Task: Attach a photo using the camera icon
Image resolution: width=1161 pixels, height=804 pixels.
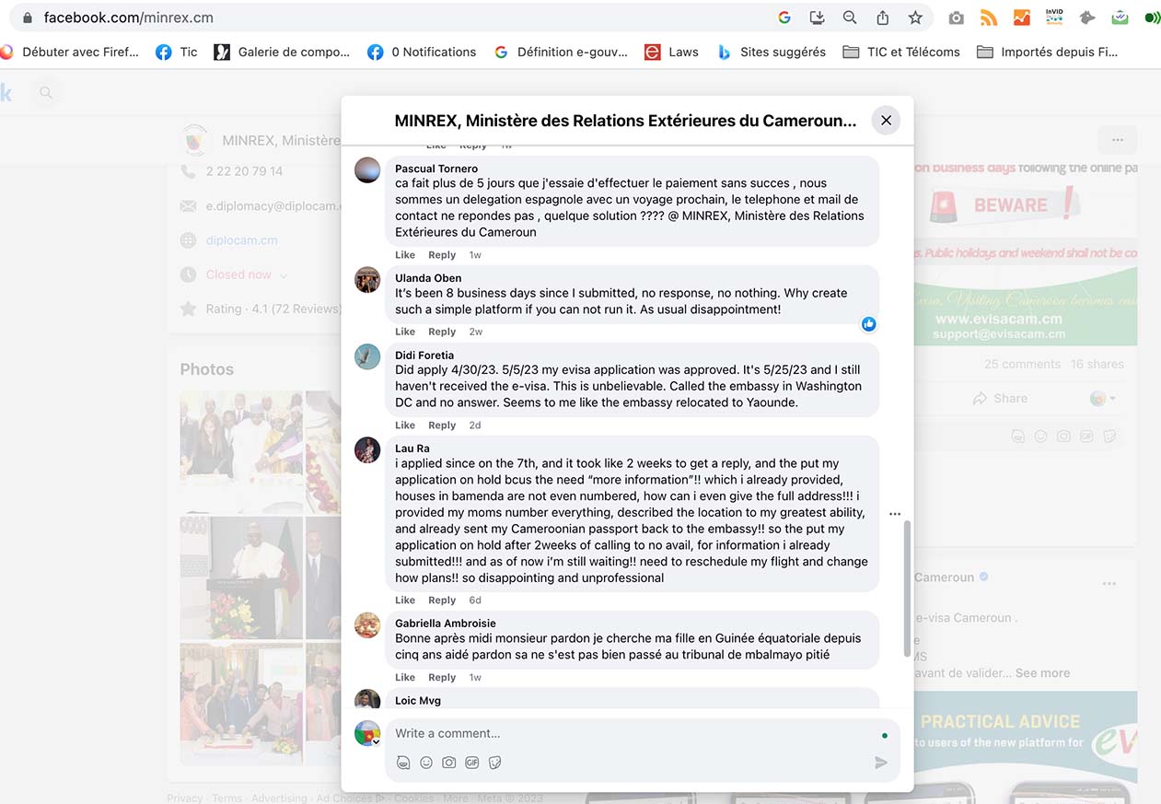Action: [x=449, y=763]
